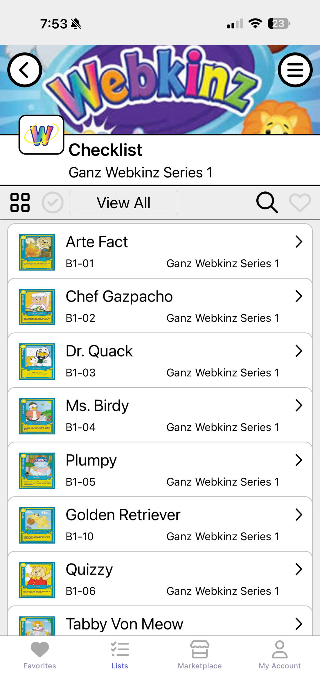
Task: Toggle the heart favorites filter
Action: pyautogui.click(x=300, y=203)
